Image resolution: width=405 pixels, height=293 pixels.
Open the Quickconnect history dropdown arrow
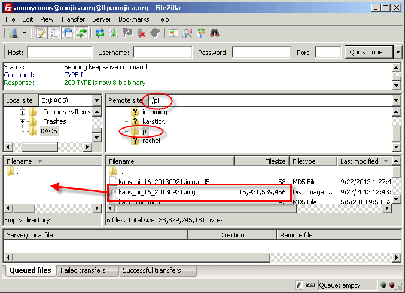398,53
